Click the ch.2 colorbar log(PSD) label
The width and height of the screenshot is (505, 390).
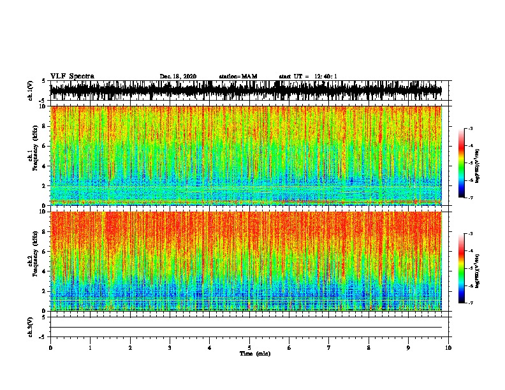[477, 271]
